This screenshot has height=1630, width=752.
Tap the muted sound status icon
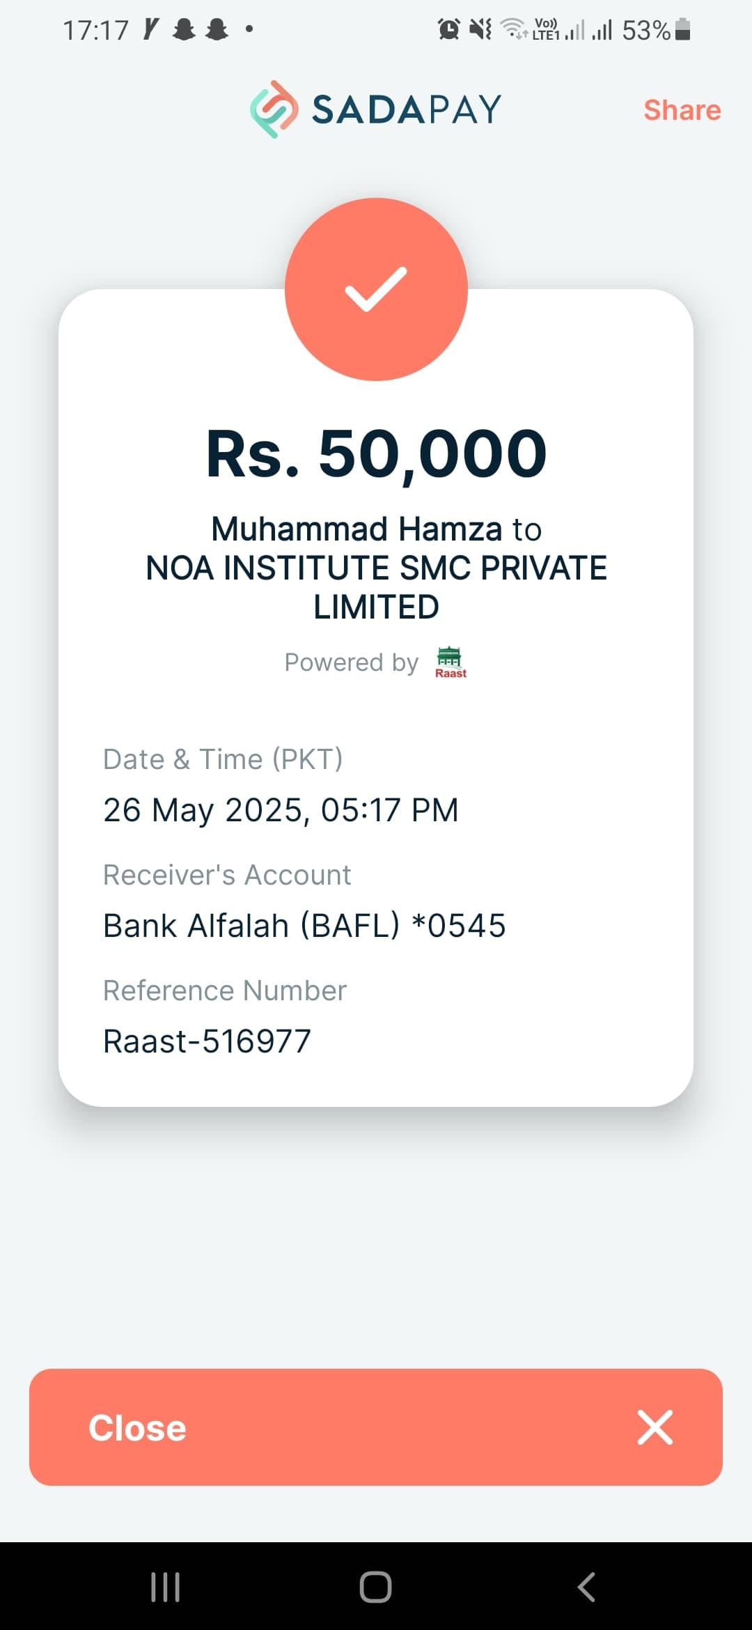click(480, 29)
